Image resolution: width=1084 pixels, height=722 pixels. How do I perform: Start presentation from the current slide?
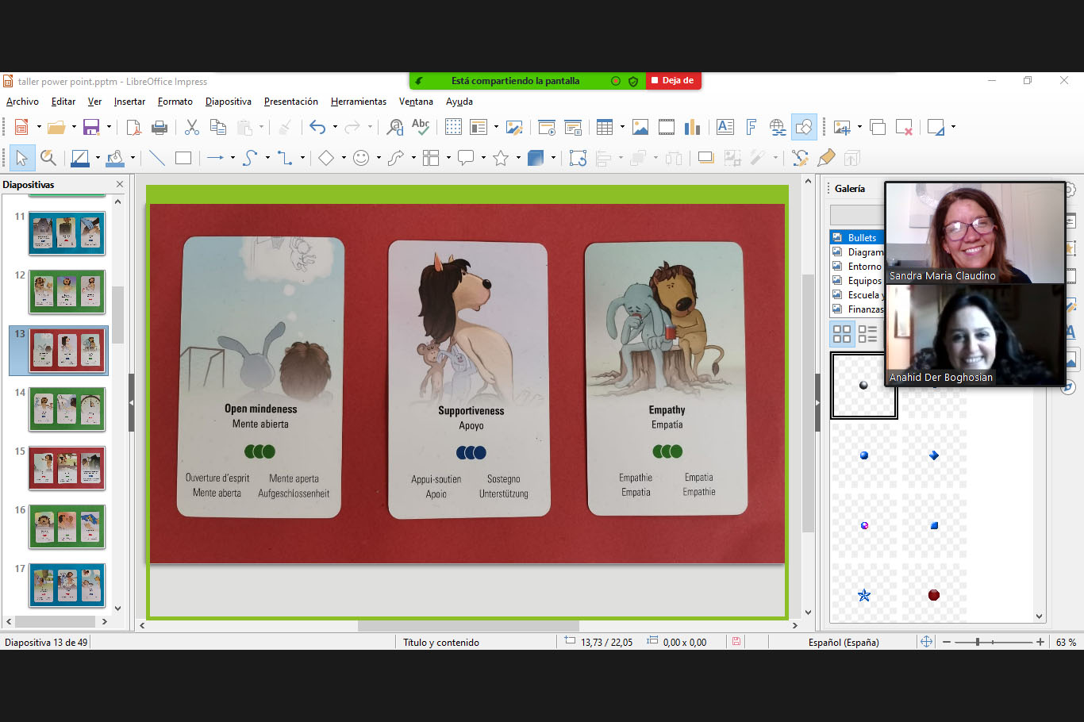[x=573, y=127]
